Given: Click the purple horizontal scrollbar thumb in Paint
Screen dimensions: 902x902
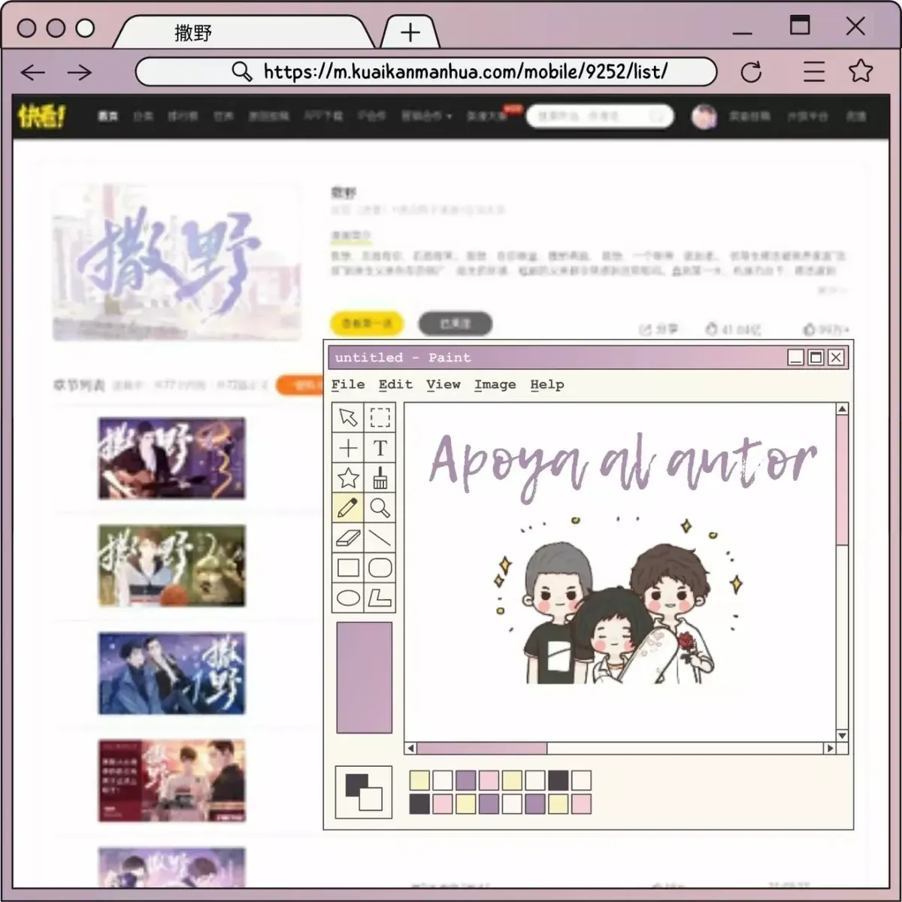Looking at the screenshot, I should [482, 749].
